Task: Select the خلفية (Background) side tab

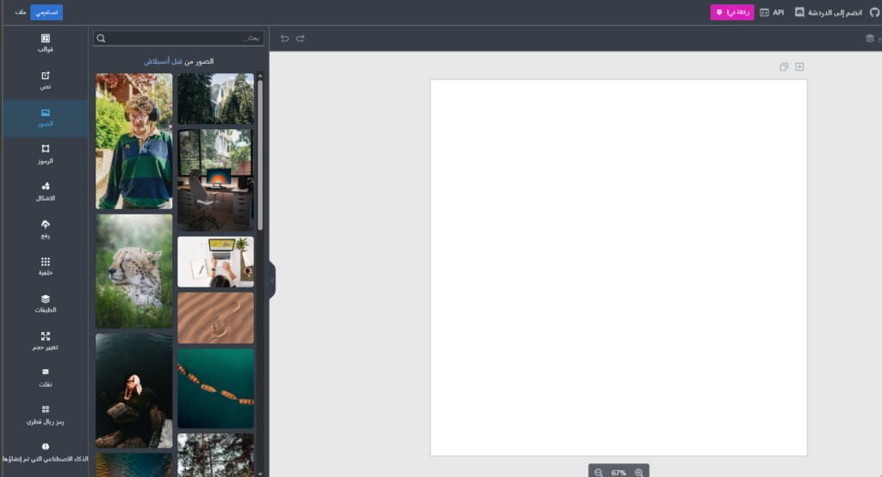Action: coord(45,266)
